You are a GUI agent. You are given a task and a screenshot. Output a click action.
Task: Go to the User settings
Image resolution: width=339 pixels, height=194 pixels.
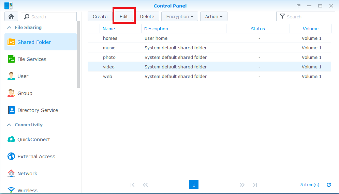tap(23, 76)
